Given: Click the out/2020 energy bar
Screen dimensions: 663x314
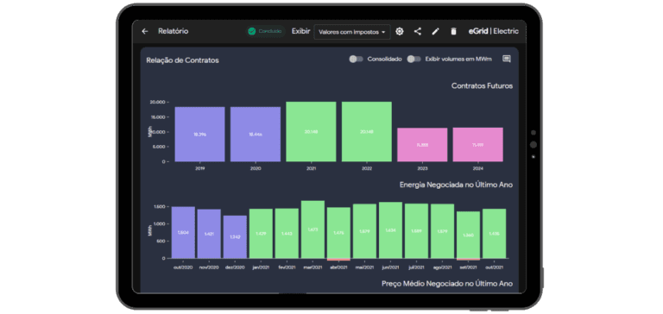Looking at the screenshot, I should point(183,232).
